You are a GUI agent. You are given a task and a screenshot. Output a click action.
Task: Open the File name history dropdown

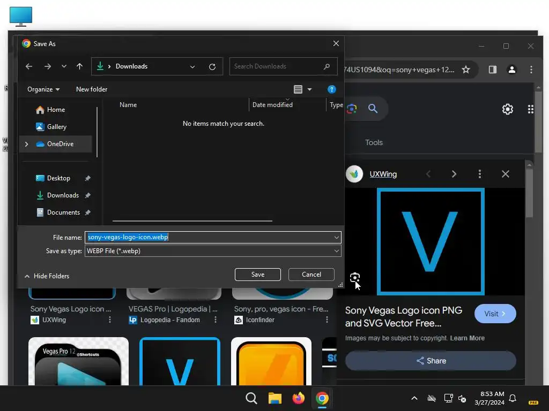coord(337,237)
